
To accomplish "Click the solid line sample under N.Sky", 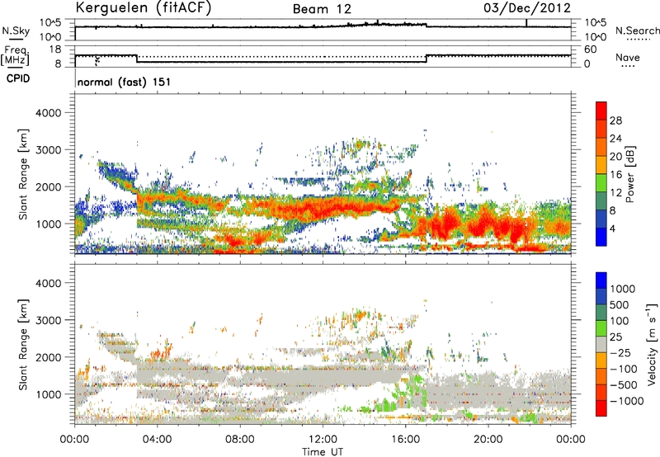I will [x=16, y=40].
